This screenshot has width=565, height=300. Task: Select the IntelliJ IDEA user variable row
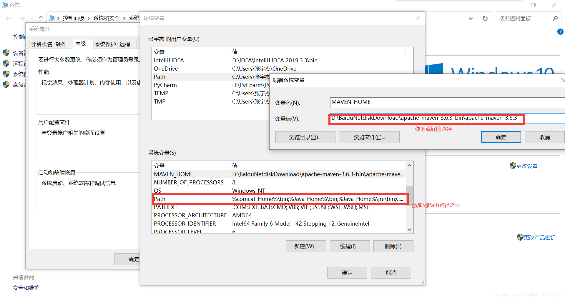point(279,60)
